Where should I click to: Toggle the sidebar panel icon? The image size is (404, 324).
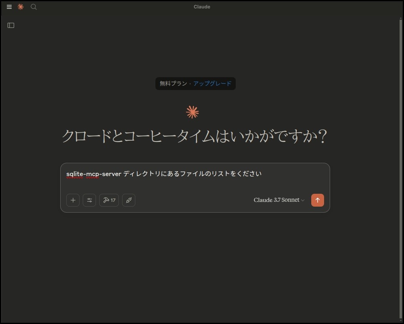point(11,25)
